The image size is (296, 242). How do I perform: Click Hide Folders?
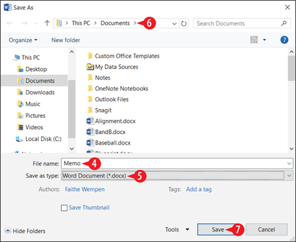(x=25, y=231)
